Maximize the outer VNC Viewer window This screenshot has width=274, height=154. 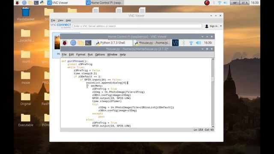click(x=216, y=15)
